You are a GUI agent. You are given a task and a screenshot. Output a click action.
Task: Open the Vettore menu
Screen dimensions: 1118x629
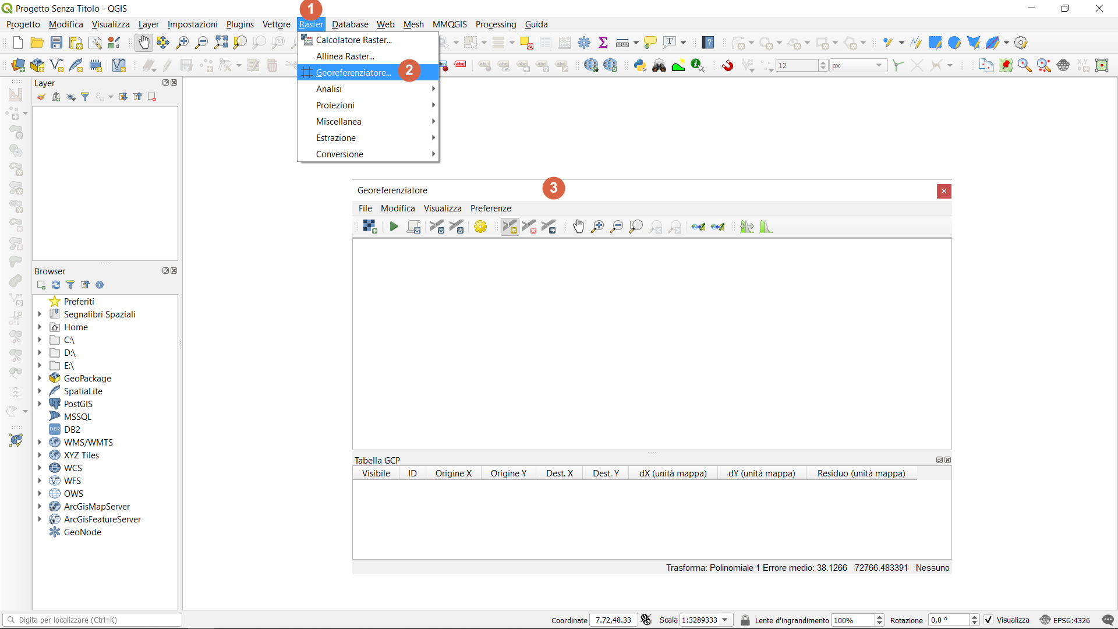276,24
